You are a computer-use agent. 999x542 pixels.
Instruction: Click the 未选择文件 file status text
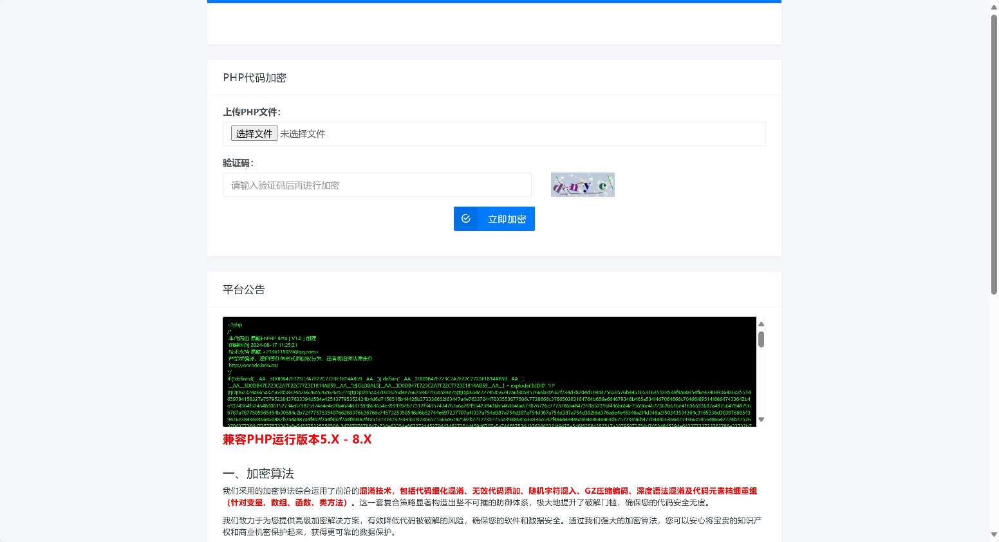[x=303, y=134]
